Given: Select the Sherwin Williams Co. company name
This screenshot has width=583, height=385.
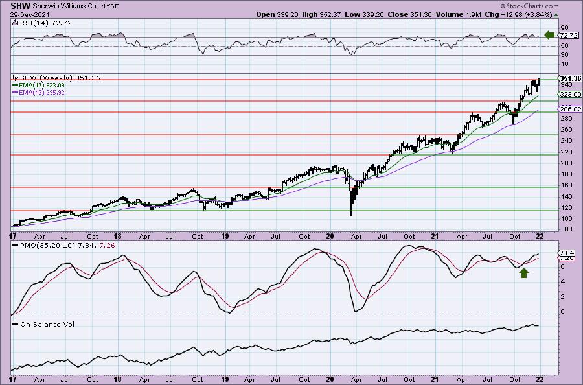Looking at the screenshot, I should 65,6.
